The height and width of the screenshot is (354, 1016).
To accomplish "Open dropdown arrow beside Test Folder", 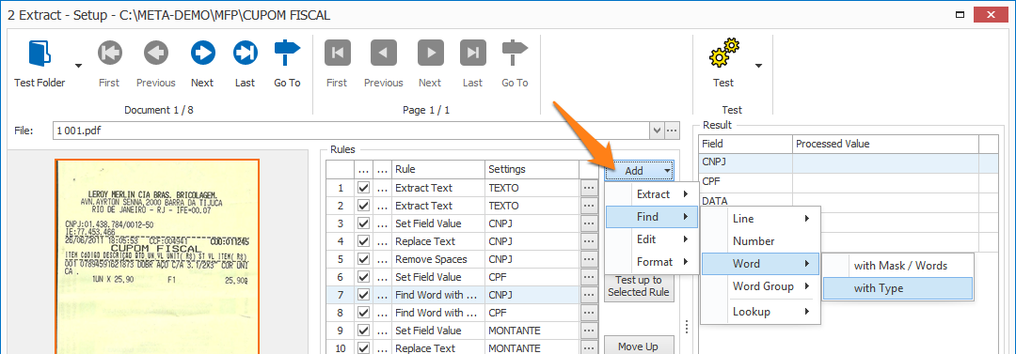I will [x=78, y=66].
